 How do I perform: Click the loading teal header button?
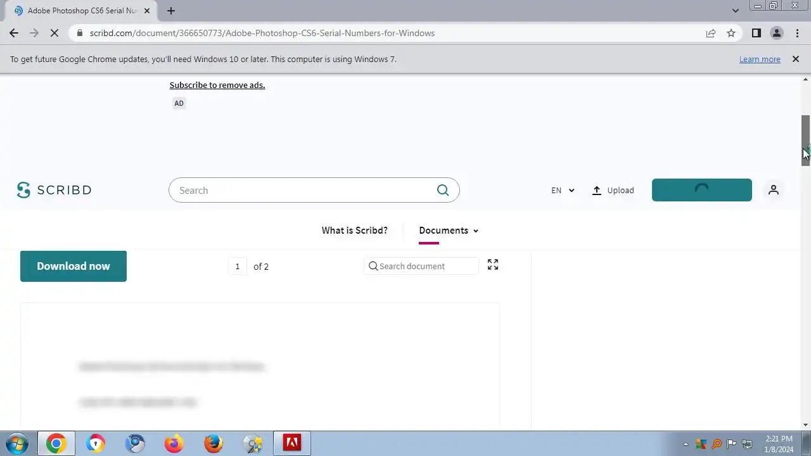(x=702, y=190)
